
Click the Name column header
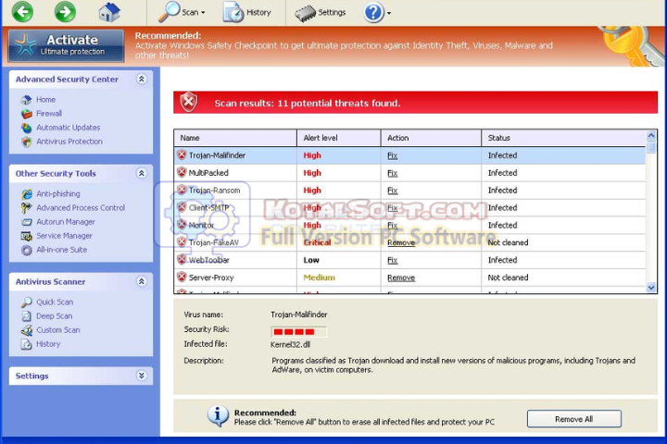pos(235,138)
